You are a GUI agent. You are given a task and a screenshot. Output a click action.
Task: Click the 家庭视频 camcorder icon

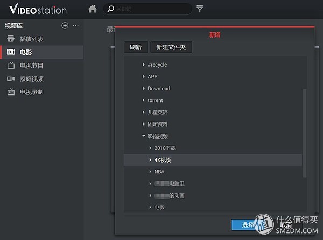click(x=11, y=79)
